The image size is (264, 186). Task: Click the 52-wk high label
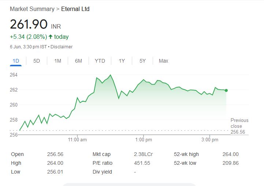(x=186, y=154)
